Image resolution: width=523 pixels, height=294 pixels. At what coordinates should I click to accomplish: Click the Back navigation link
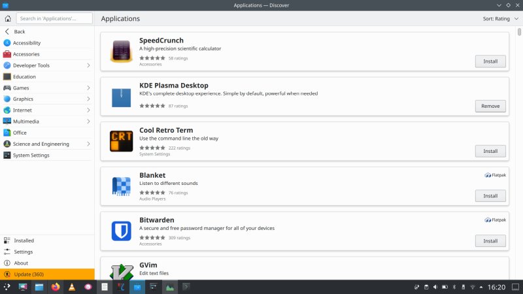click(19, 31)
